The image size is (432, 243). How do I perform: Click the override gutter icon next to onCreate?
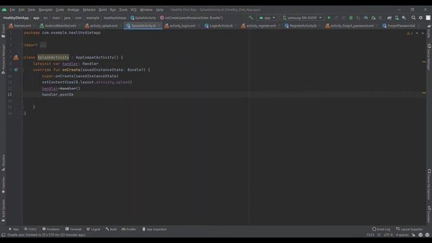tap(16, 70)
